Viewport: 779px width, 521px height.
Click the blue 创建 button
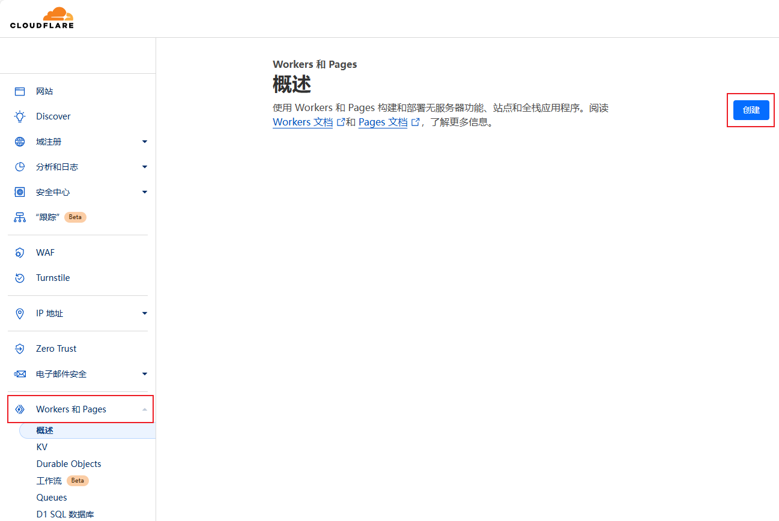(x=751, y=110)
